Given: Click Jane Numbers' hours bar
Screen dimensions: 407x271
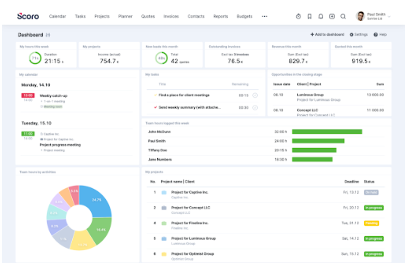Looking at the screenshot, I should tap(312, 159).
